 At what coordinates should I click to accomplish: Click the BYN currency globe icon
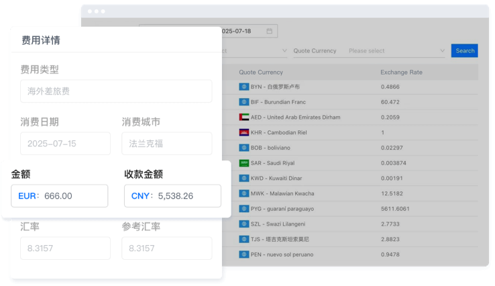(244, 87)
